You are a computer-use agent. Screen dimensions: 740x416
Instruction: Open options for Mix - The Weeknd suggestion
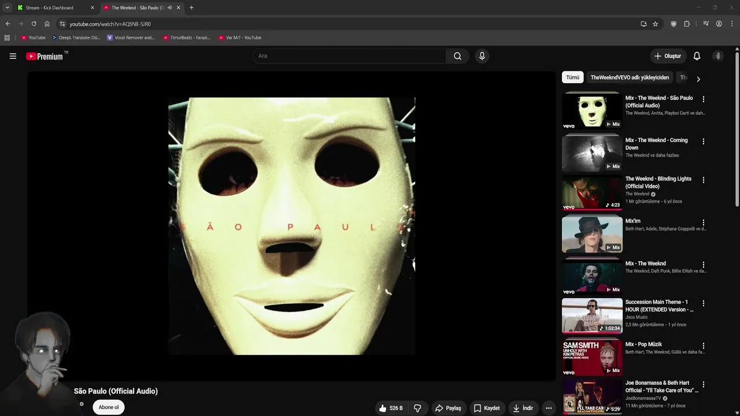tap(703, 265)
